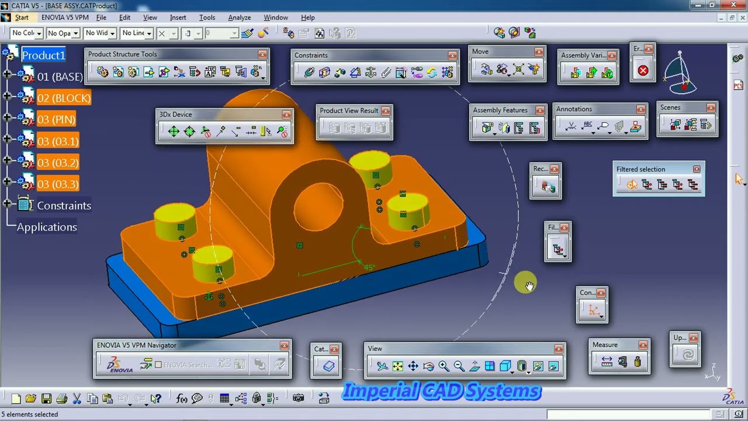Click the Save disk icon in bottom toolbar
Viewport: 748px width, 421px height.
click(x=46, y=399)
